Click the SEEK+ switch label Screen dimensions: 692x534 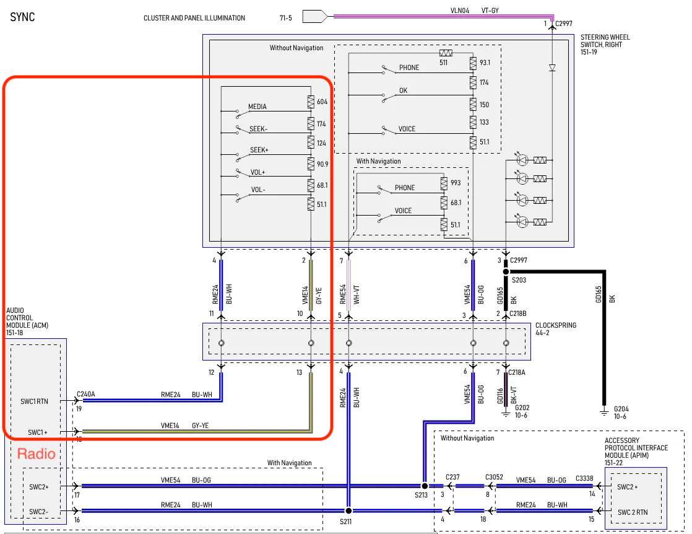[x=259, y=150]
